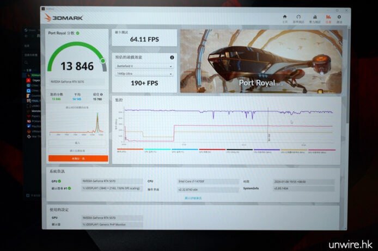Select the PCMark 10 entry in the Steam list

coord(33,121)
